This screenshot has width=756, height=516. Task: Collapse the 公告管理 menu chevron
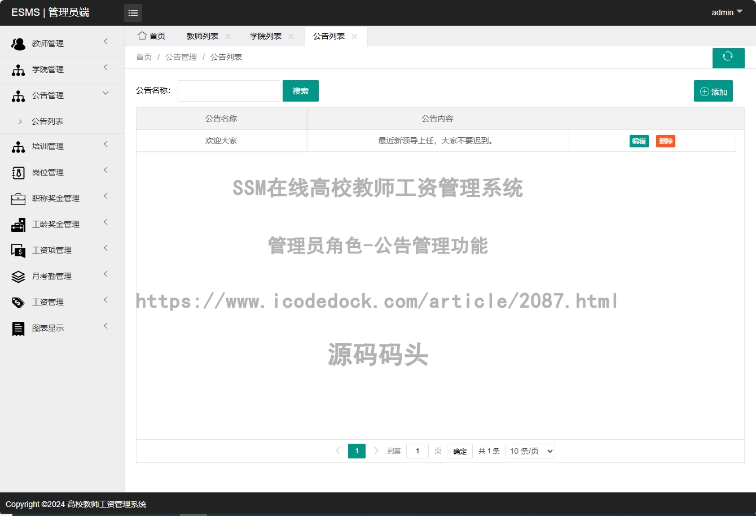click(x=106, y=93)
